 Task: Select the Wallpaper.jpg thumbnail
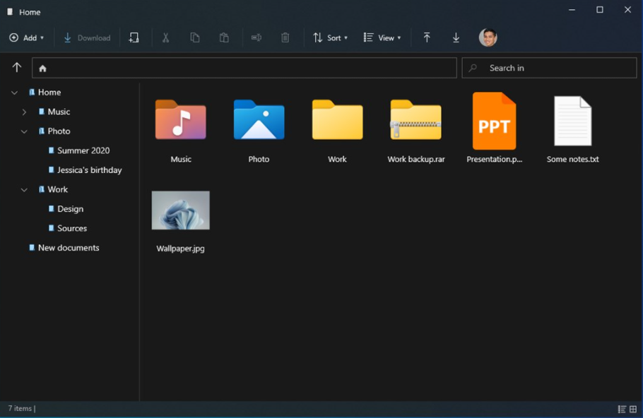[x=180, y=210]
